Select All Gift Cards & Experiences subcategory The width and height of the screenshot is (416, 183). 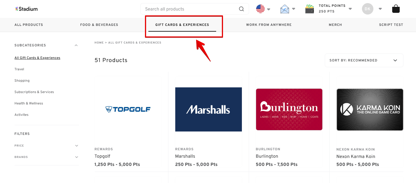coord(37,58)
